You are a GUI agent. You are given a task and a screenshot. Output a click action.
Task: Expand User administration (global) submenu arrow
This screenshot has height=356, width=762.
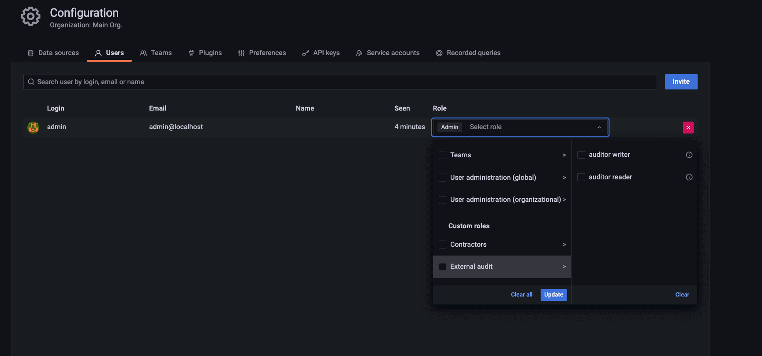tap(564, 178)
